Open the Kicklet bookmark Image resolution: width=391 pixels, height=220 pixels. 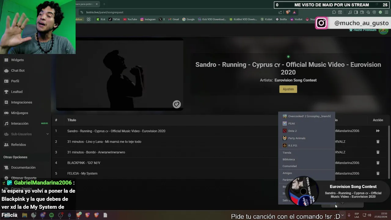point(266,19)
